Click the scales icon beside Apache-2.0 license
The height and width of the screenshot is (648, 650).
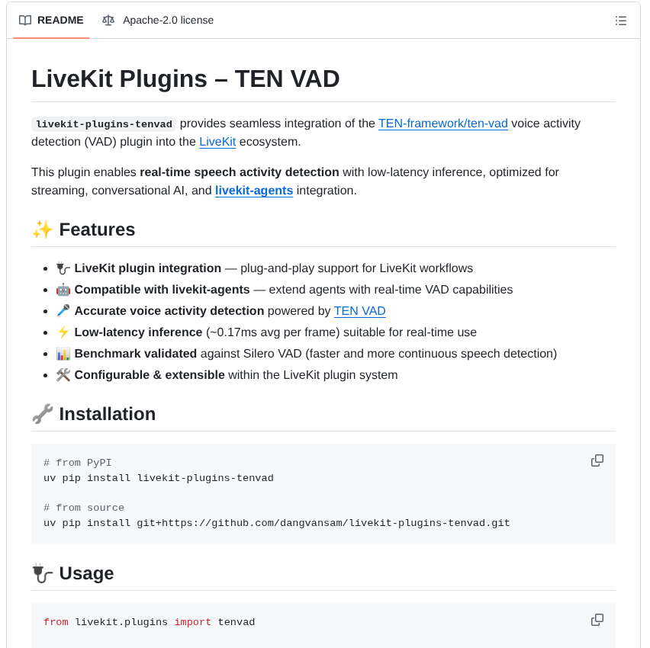click(x=108, y=20)
